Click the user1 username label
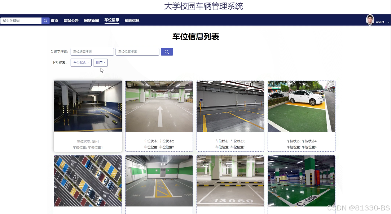The height and width of the screenshot is (214, 391). pos(380,22)
